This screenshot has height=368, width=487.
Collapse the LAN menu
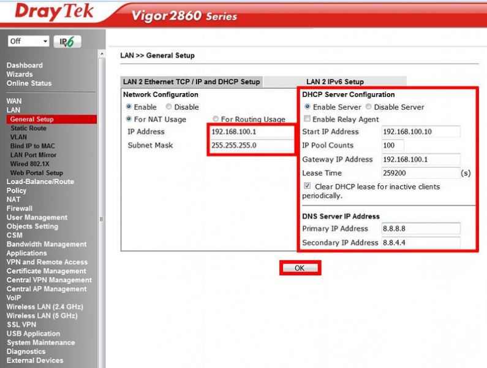click(x=13, y=110)
